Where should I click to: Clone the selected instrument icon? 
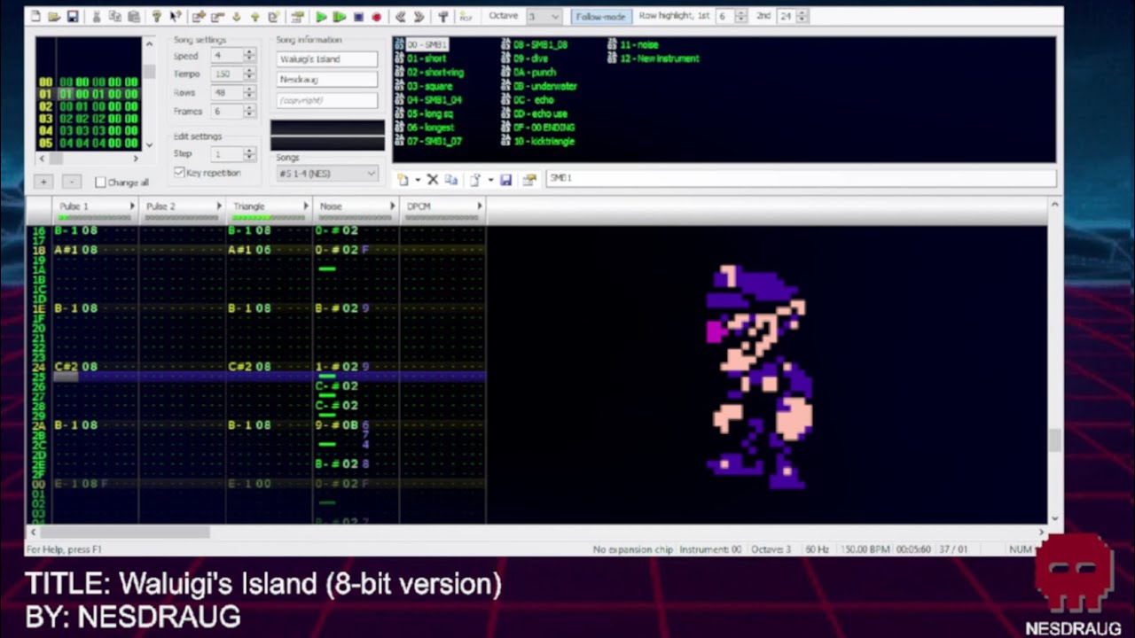[450, 180]
